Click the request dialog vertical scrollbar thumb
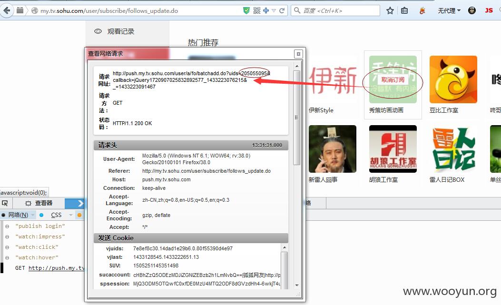Viewport: 501px width, 305px height. [x=297, y=118]
